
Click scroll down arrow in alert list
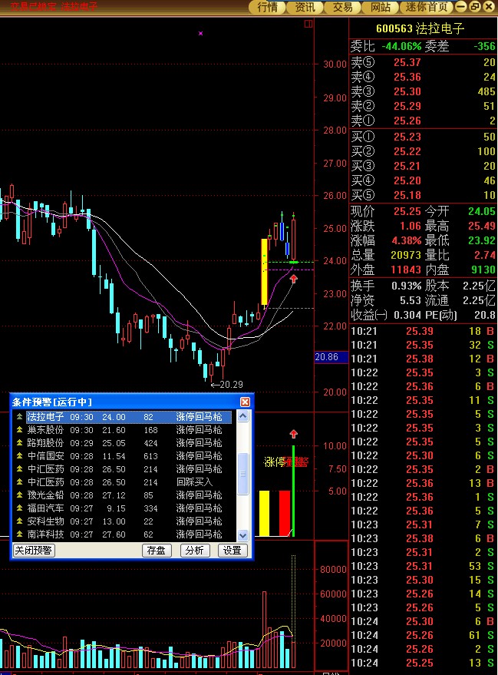[x=242, y=535]
